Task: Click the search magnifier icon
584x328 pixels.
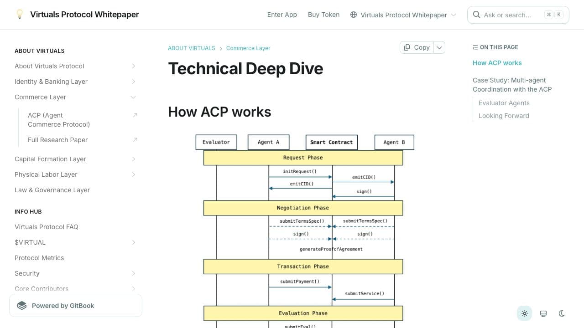Action: 476,15
